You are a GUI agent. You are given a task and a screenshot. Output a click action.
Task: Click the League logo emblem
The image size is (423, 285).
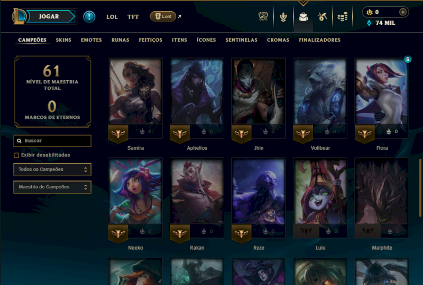[x=19, y=16]
